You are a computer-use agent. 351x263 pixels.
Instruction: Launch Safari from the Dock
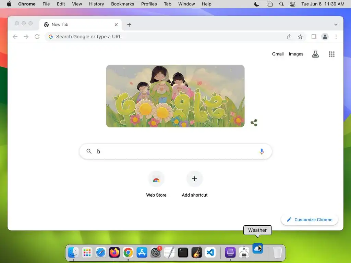click(101, 252)
